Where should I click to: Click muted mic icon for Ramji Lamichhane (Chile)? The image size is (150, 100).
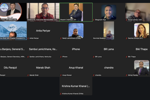(61, 38)
